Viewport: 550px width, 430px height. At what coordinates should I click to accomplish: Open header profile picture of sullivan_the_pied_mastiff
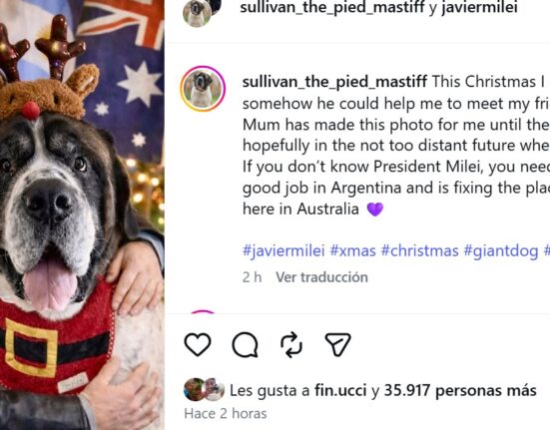click(198, 12)
